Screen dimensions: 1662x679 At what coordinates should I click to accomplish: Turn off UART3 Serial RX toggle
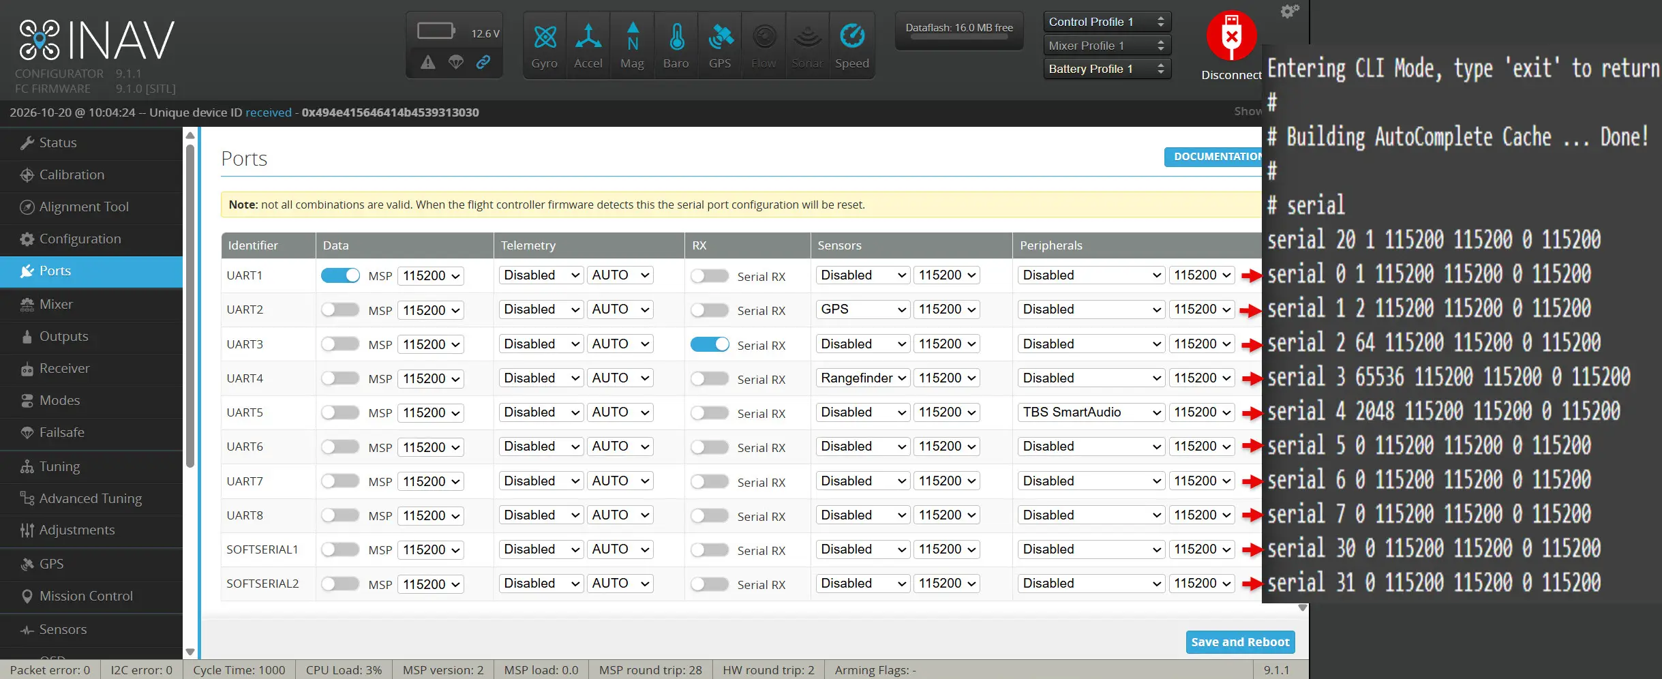tap(710, 344)
